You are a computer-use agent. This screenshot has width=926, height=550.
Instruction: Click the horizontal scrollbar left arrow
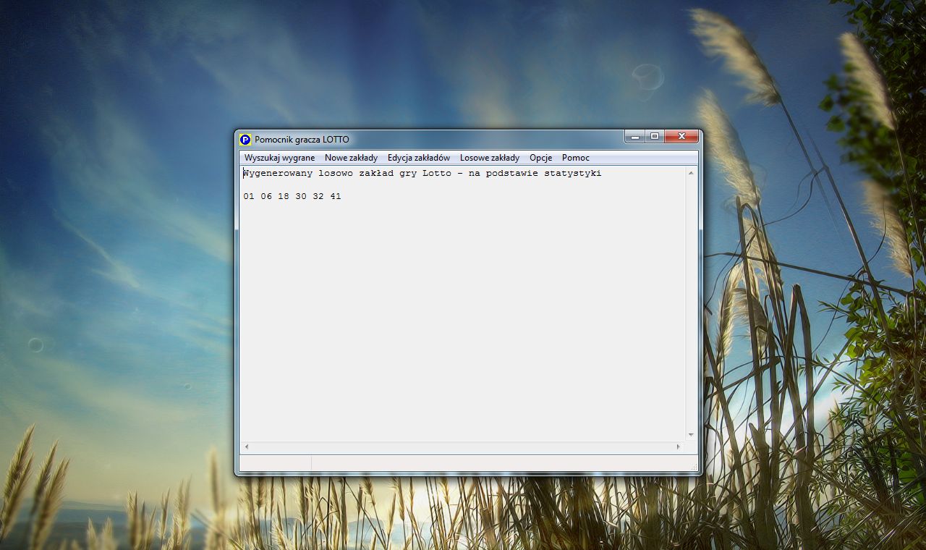247,447
